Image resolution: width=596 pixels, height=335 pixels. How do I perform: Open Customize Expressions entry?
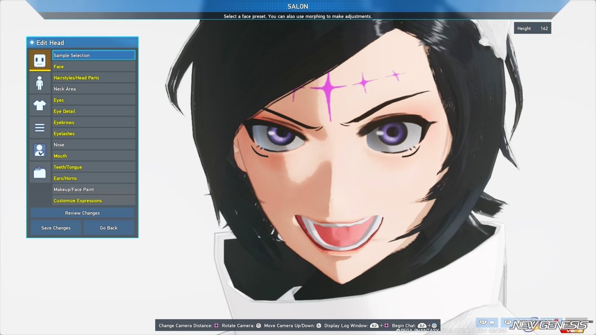click(x=94, y=201)
